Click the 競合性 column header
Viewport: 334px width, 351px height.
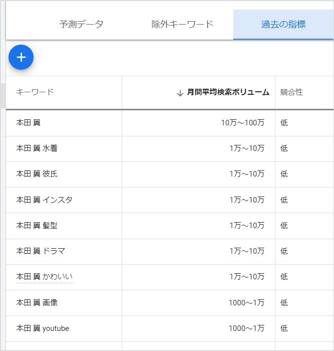[291, 92]
